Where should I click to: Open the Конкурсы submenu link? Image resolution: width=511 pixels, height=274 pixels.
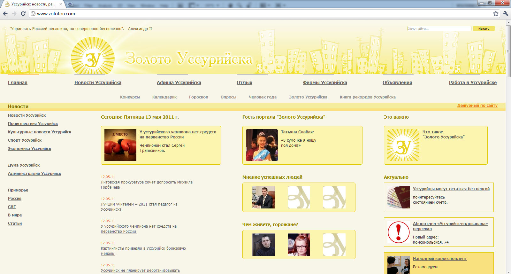tap(130, 97)
